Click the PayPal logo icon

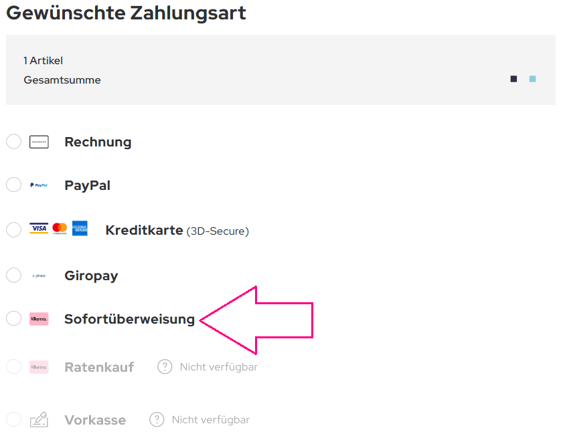pyautogui.click(x=39, y=185)
